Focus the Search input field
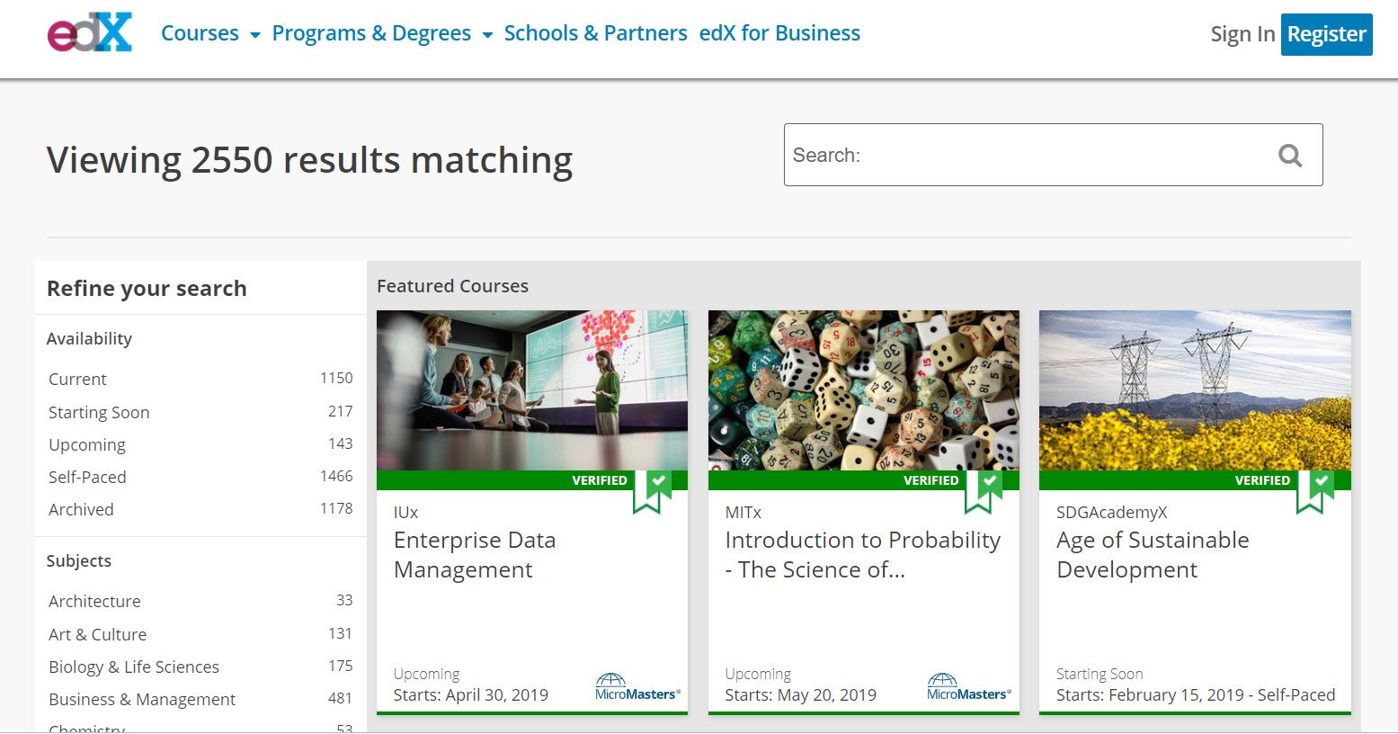 tap(1053, 155)
